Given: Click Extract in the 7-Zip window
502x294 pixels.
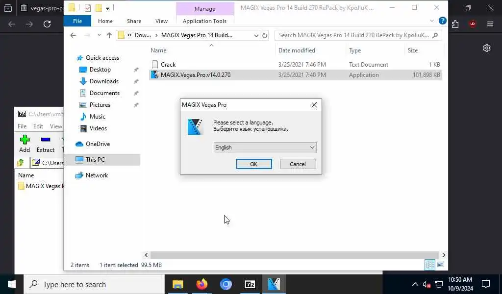Looking at the screenshot, I should pos(46,144).
